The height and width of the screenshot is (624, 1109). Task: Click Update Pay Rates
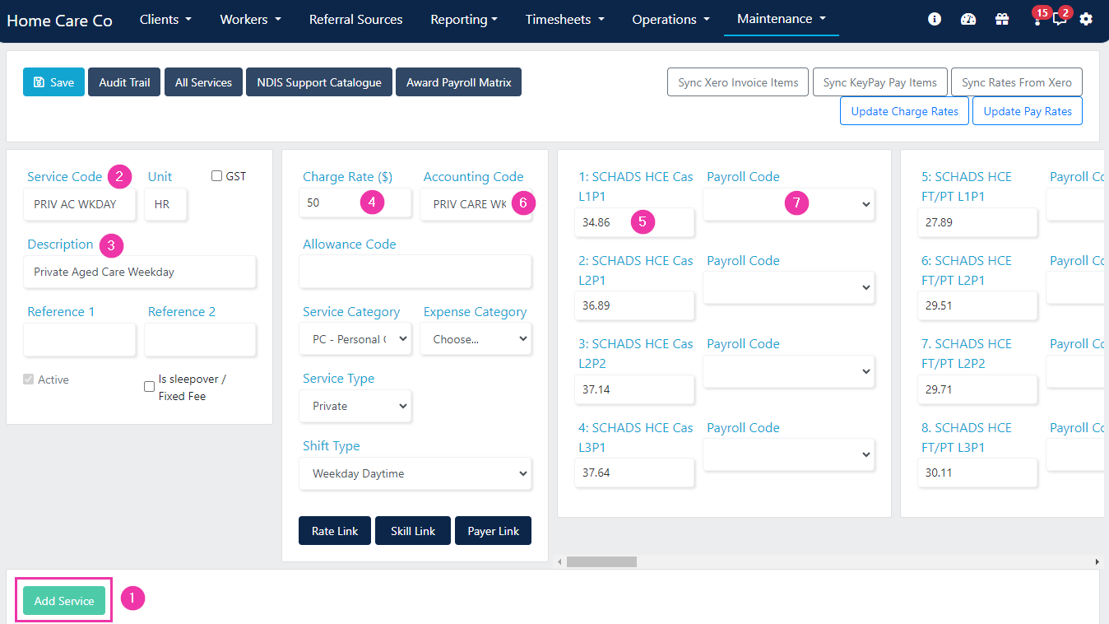(1028, 111)
